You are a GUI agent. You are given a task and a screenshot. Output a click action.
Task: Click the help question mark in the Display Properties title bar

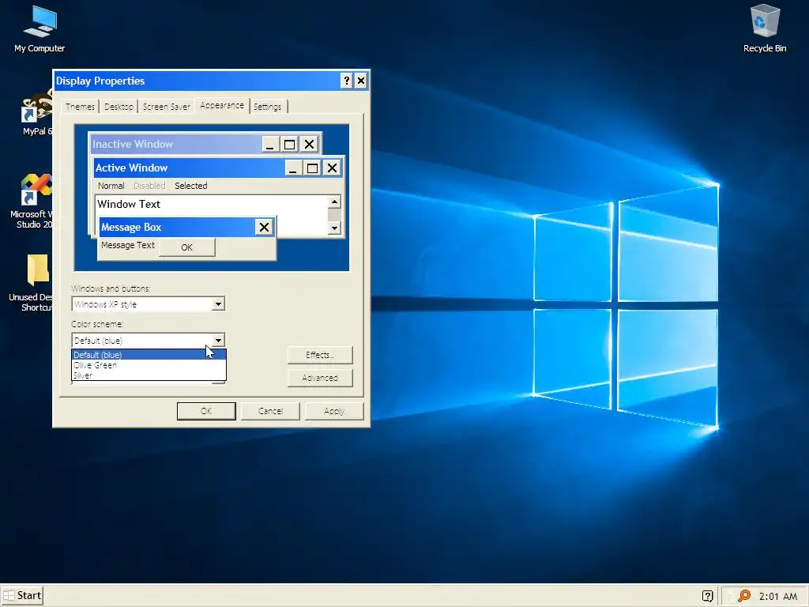point(347,81)
